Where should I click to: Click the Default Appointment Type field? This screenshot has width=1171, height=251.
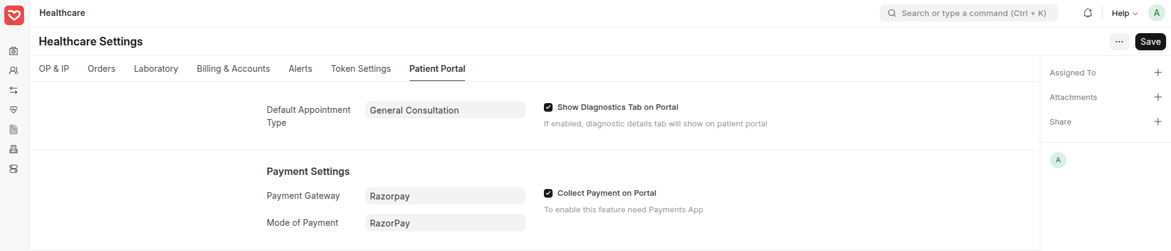point(445,110)
